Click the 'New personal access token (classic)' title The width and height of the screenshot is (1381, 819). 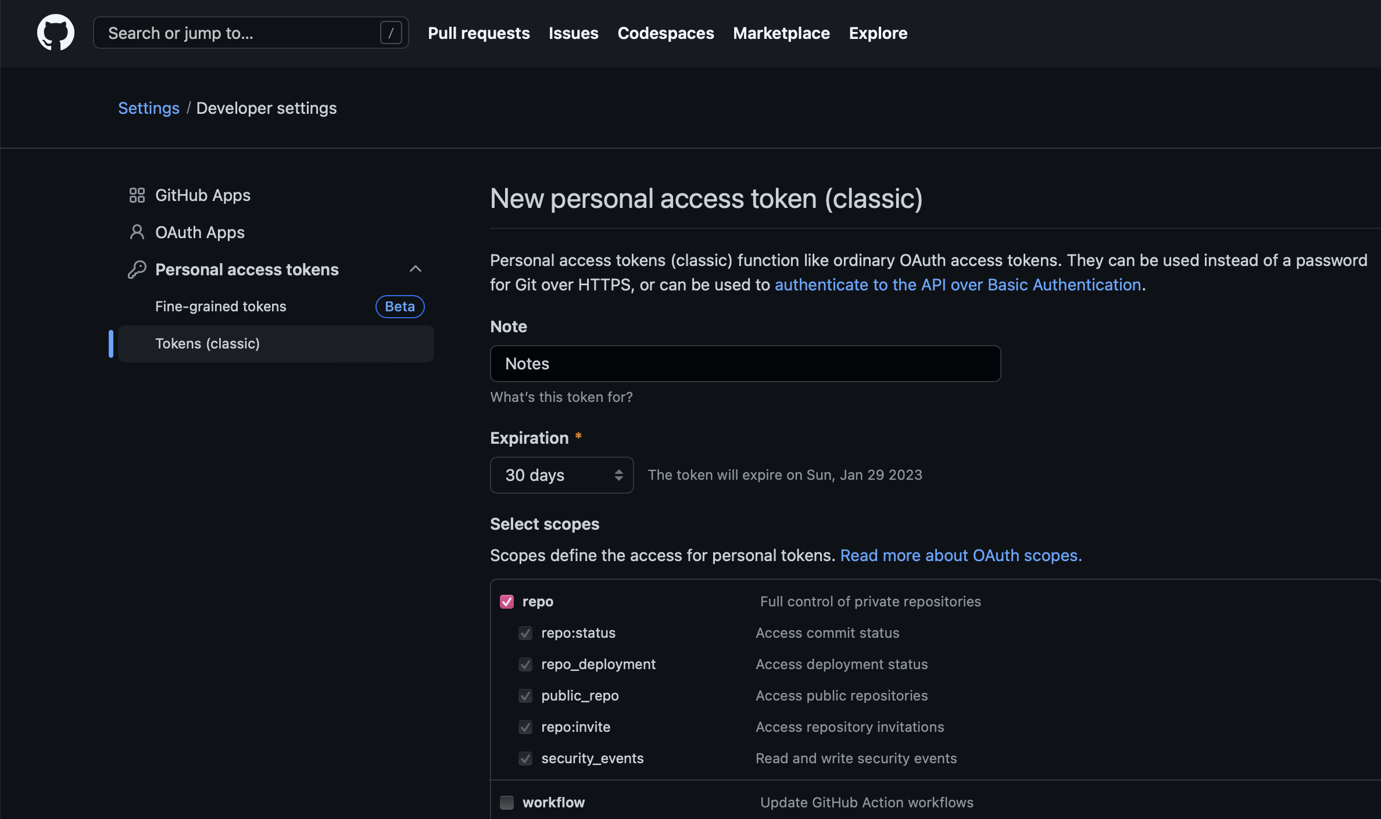706,199
